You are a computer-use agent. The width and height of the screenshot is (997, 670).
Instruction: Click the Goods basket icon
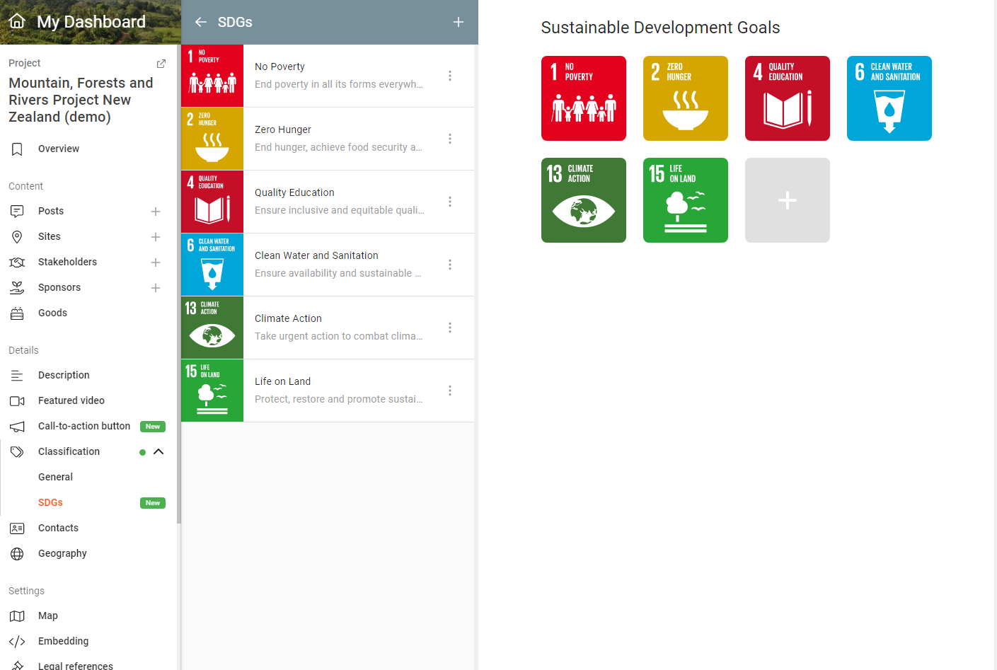pyautogui.click(x=17, y=313)
